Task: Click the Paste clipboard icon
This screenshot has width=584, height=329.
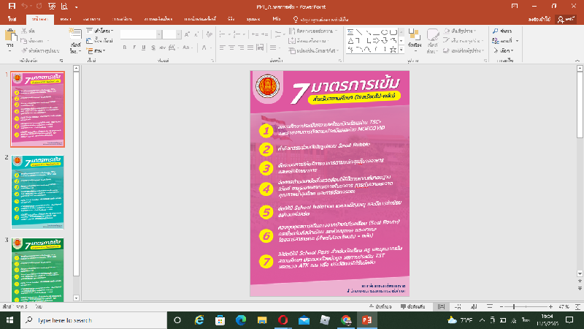Action: point(9,36)
